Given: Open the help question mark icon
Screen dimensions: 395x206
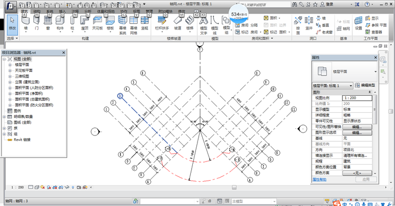Looking at the screenshot, I should 367,4.
